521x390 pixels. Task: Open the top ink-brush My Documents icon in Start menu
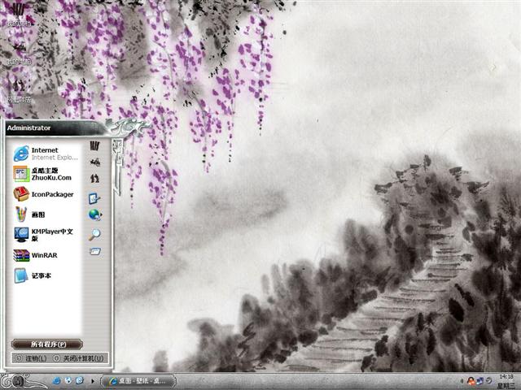coord(95,146)
